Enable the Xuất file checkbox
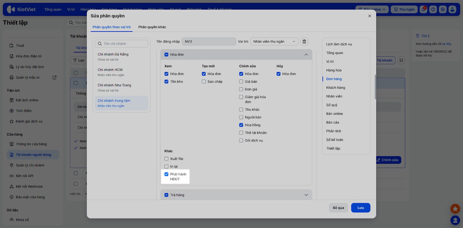463x228 pixels. click(166, 159)
